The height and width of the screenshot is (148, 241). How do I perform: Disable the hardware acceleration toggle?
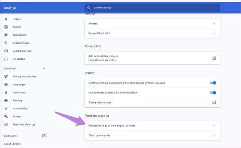pos(213,92)
